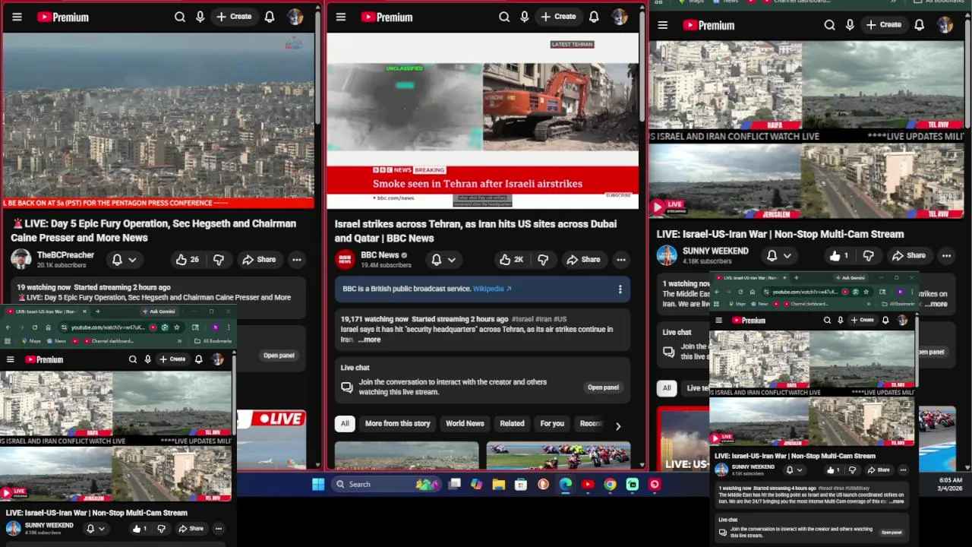Click the taskbar Search box
This screenshot has width=972, height=547.
pyautogui.click(x=386, y=484)
